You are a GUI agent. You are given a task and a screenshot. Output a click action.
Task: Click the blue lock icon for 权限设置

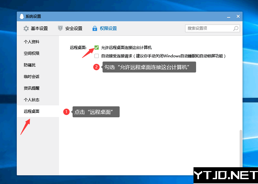(94, 28)
